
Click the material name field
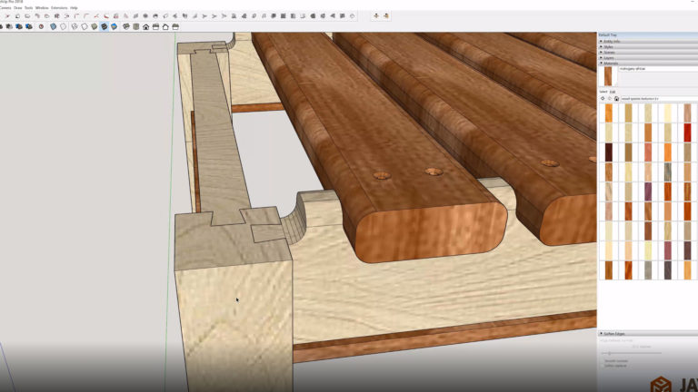point(658,69)
